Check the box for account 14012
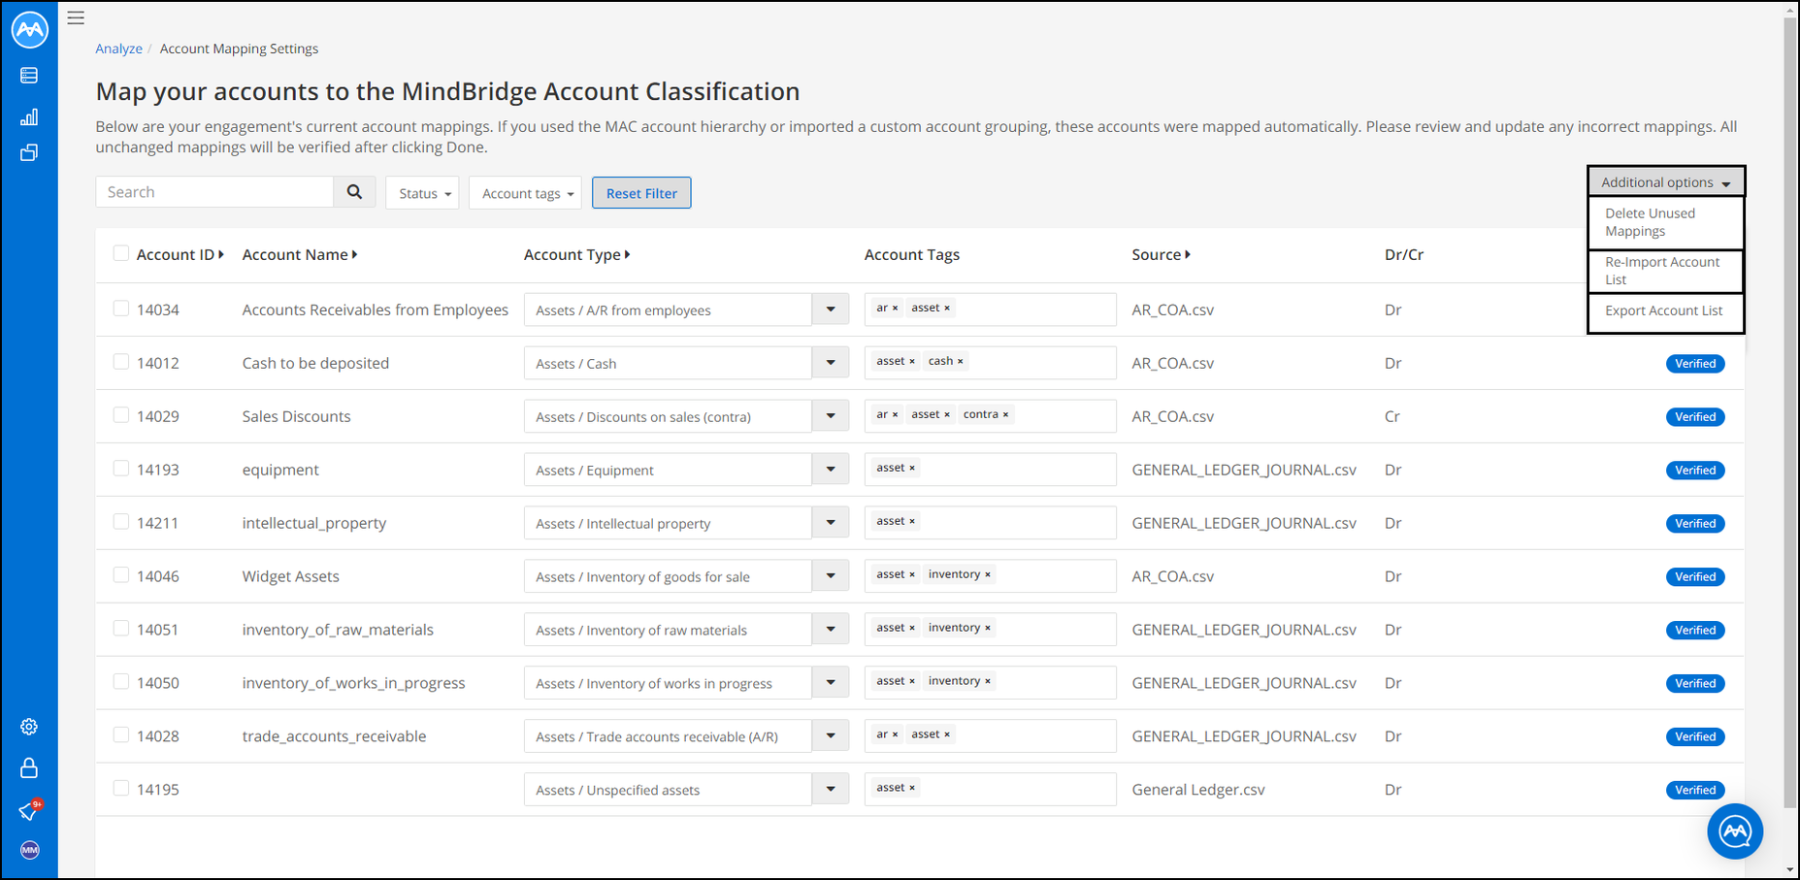Image resolution: width=1800 pixels, height=880 pixels. click(x=120, y=362)
